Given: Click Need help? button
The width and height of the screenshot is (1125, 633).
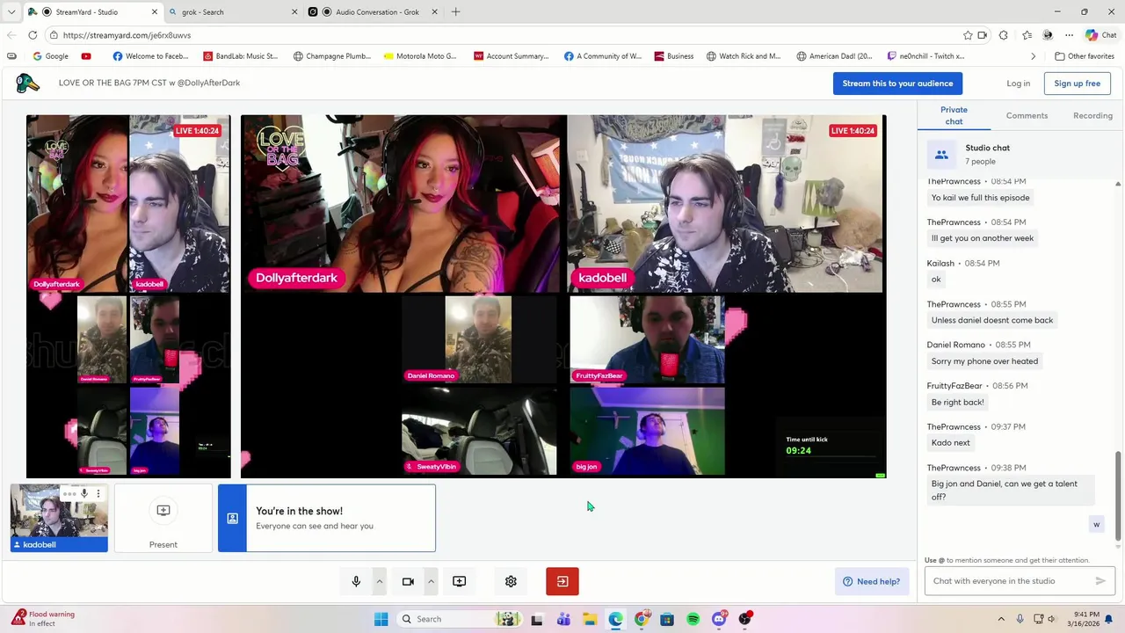Looking at the screenshot, I should pyautogui.click(x=872, y=581).
